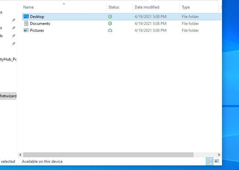This screenshot has width=239, height=170.
Task: Select the Documents folder name
Action: (40, 24)
